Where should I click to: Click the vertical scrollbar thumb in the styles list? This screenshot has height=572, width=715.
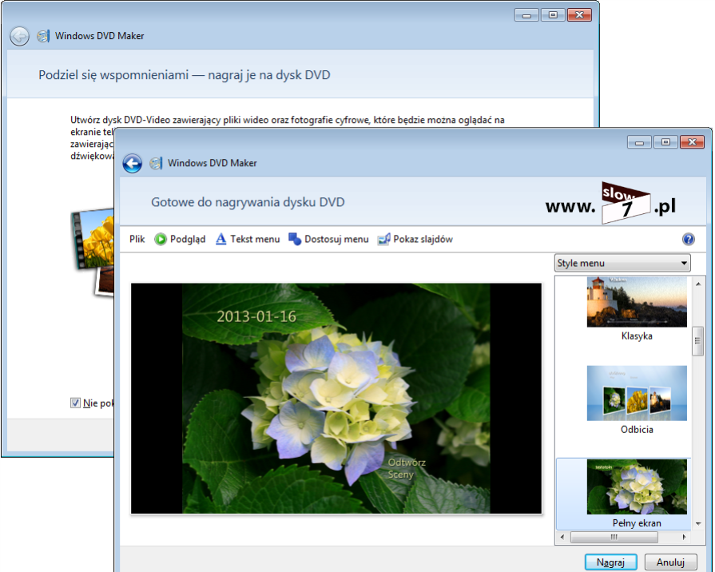click(697, 341)
